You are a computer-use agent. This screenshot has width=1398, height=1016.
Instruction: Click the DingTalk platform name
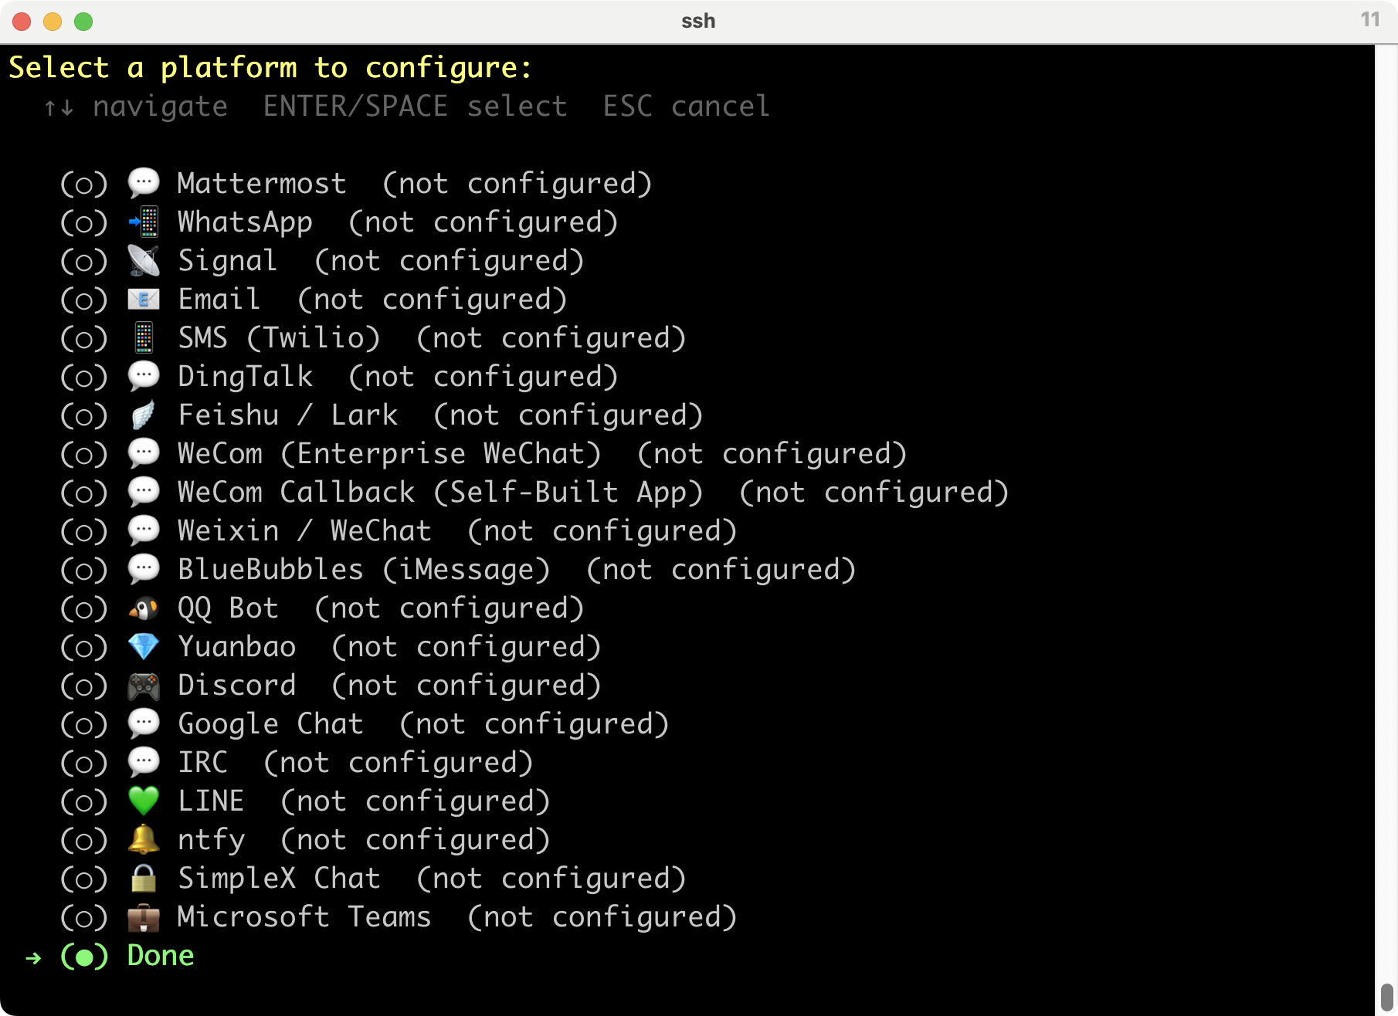tap(245, 377)
